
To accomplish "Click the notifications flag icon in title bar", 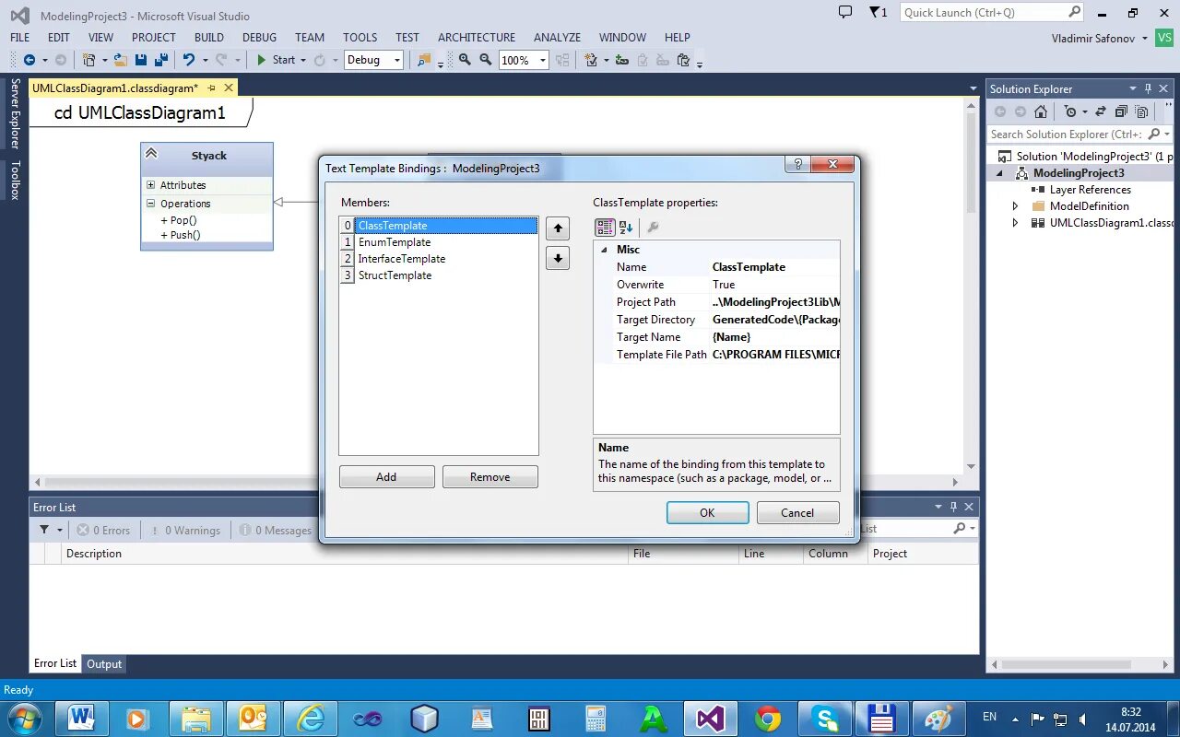I will click(876, 12).
